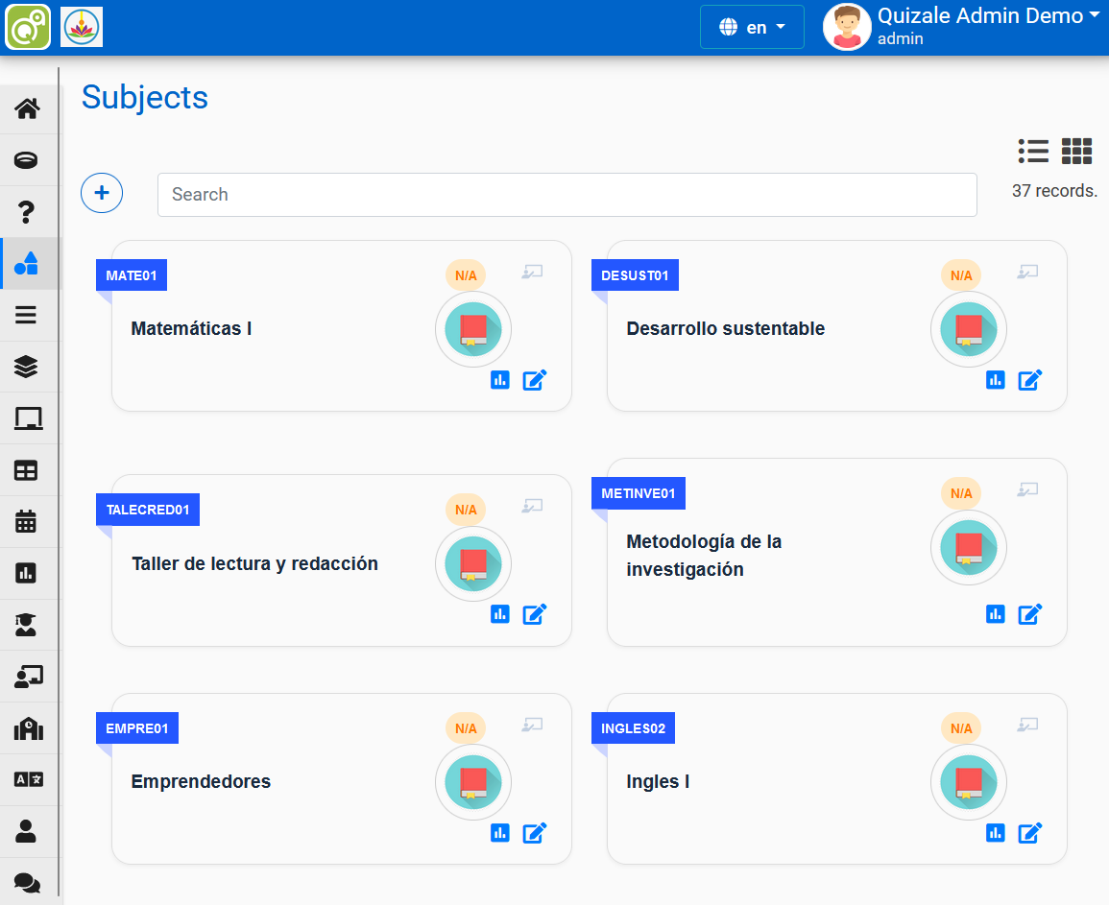The height and width of the screenshot is (905, 1109).
Task: Click the Search input field
Action: coord(567,195)
